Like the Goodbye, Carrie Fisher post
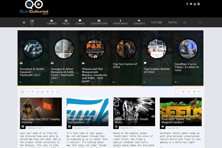 coord(175,82)
